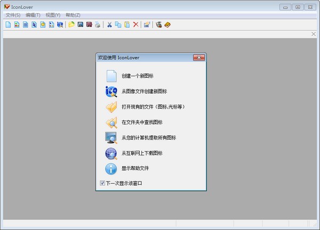Click 从互联网上下载图标 link
Image resolution: width=320 pixels, height=230 pixels.
[142, 153]
